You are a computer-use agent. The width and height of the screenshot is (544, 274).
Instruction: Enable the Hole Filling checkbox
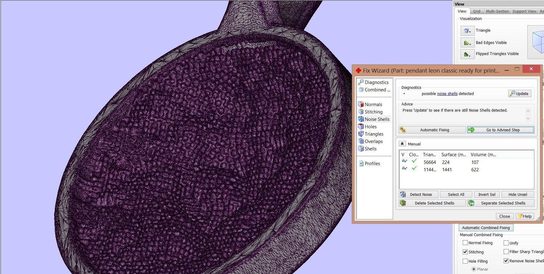465,261
